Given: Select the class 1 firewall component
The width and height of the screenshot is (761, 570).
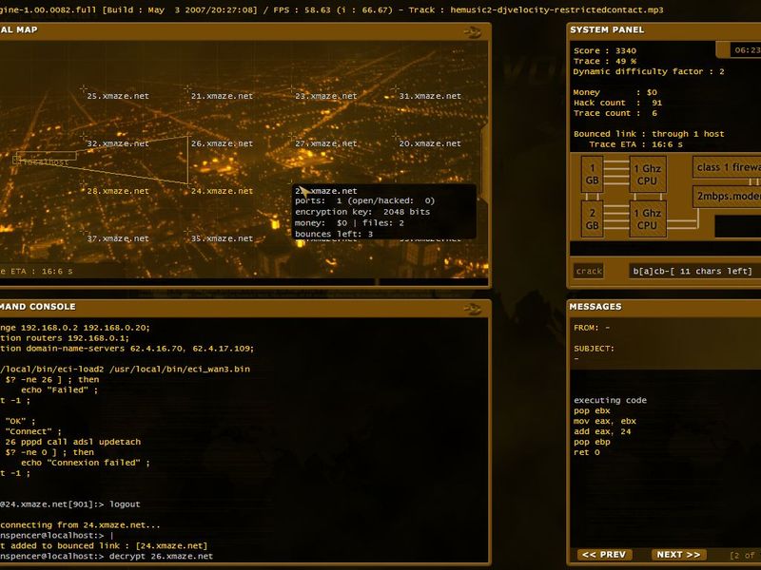Looking at the screenshot, I should tap(727, 167).
